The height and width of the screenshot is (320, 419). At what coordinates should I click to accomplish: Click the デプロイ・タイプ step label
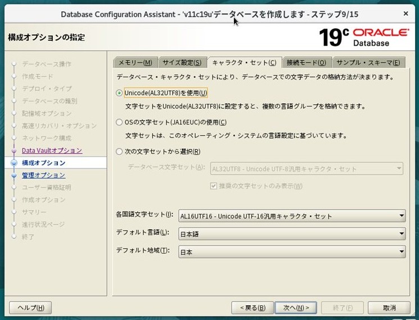click(47, 88)
